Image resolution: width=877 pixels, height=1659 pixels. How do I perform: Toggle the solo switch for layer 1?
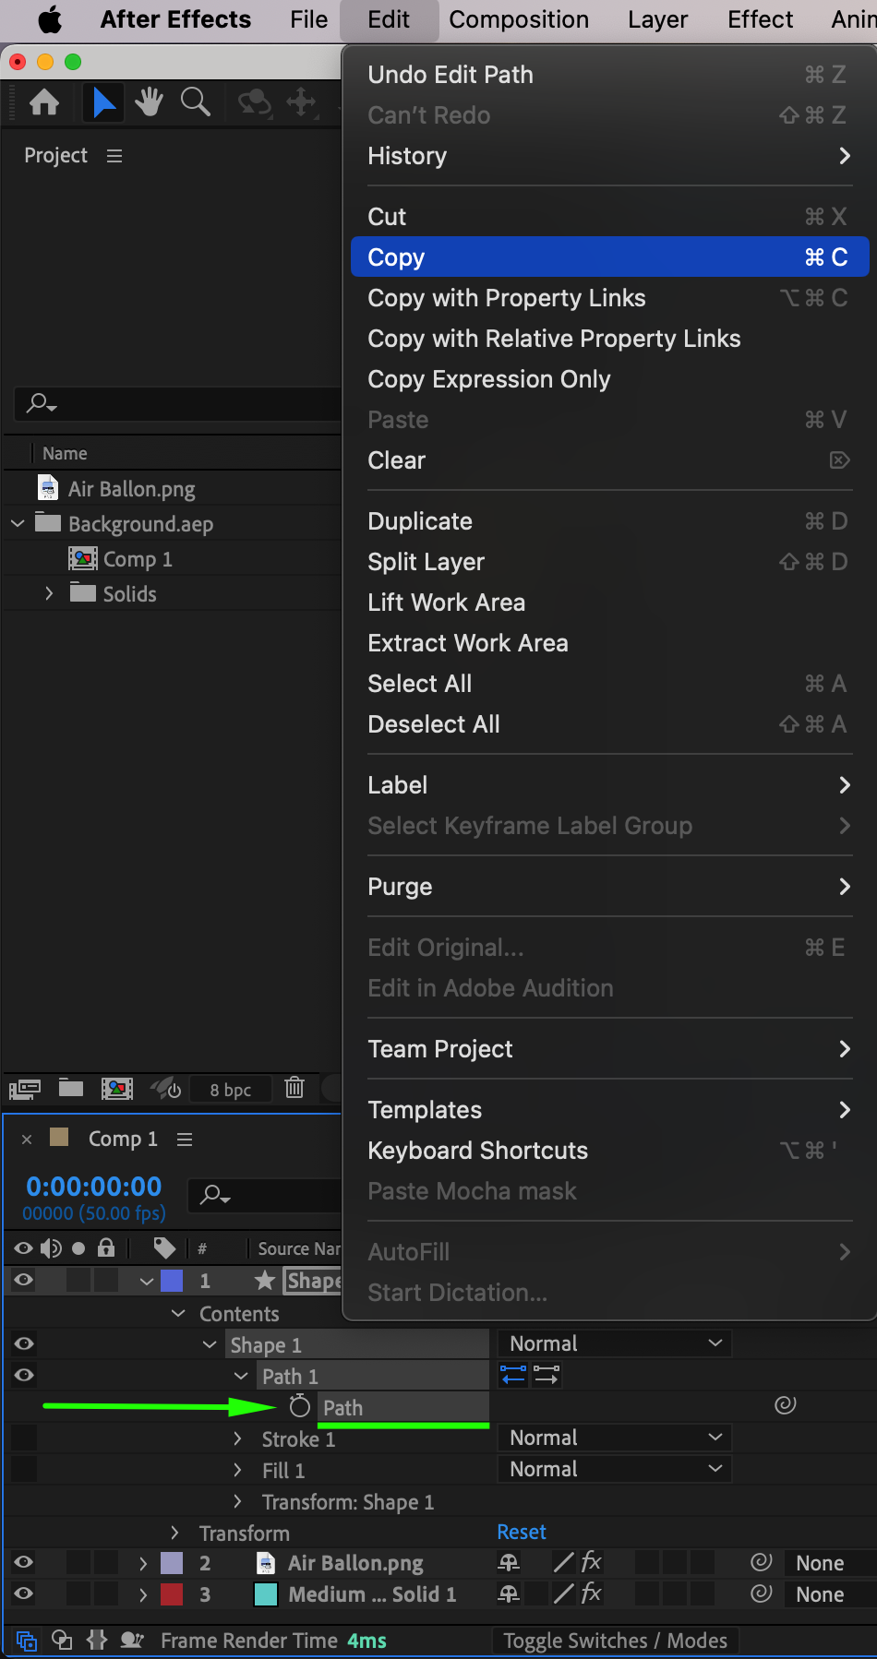(x=78, y=1280)
